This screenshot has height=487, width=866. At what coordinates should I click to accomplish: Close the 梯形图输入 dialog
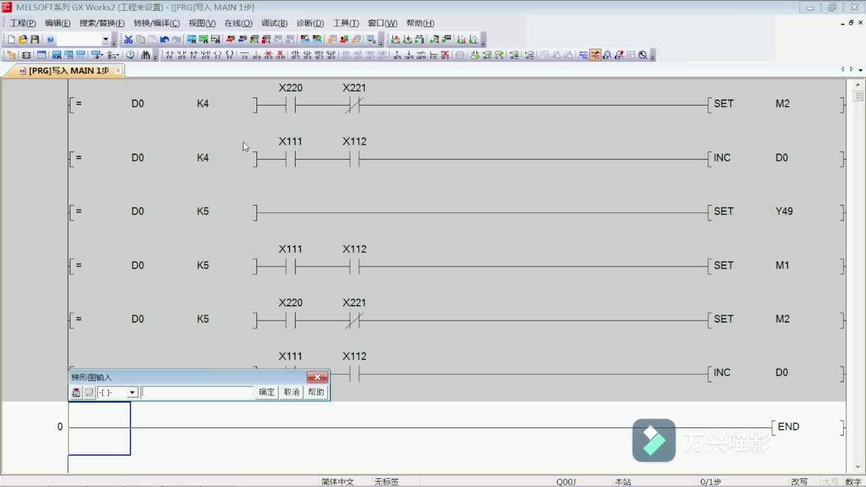click(317, 377)
